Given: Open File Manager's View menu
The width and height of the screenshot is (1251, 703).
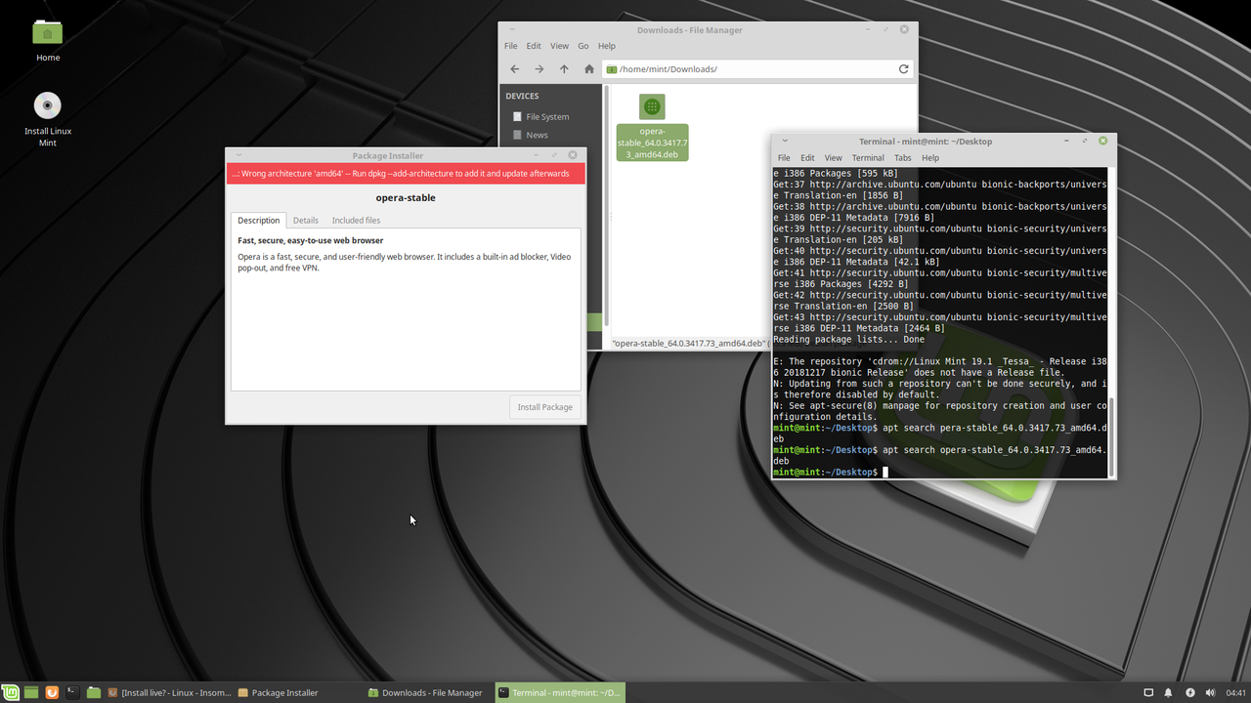Looking at the screenshot, I should point(559,46).
